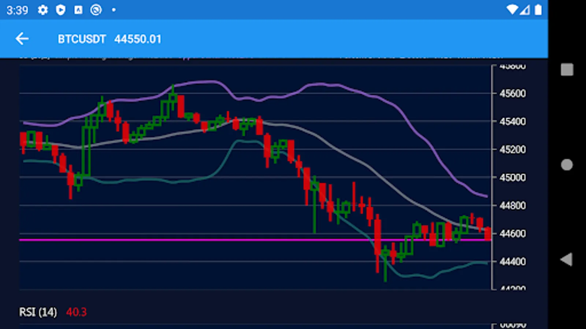This screenshot has width=586, height=329.
Task: Click the 44550.01 price in the header
Action: pos(138,39)
